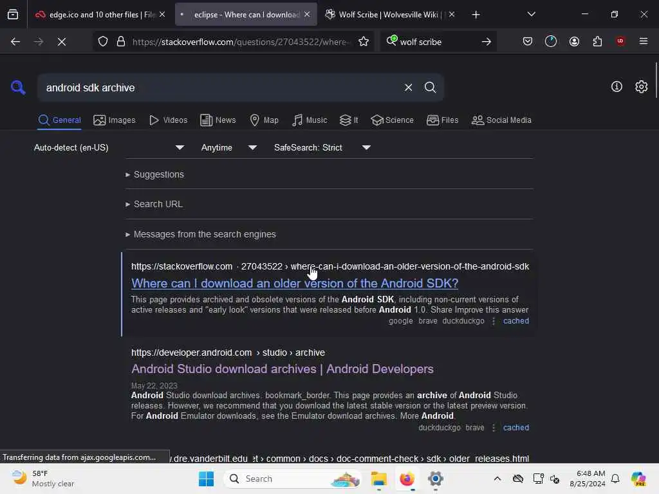Submit the wolf scribe search arrow
The height and width of the screenshot is (494, 659).
point(487,42)
